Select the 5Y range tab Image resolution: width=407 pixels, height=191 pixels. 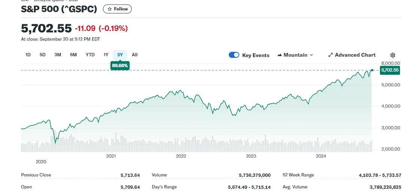tap(120, 55)
